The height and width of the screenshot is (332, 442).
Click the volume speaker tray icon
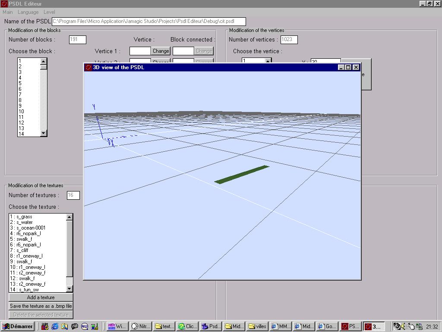(404, 326)
